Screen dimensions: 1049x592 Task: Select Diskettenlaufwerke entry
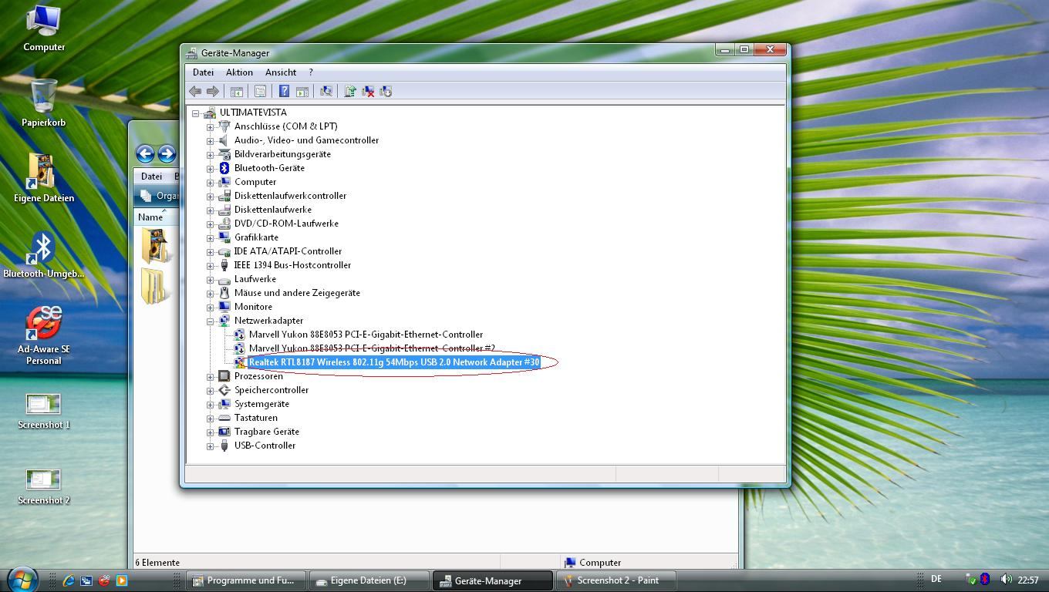click(273, 210)
